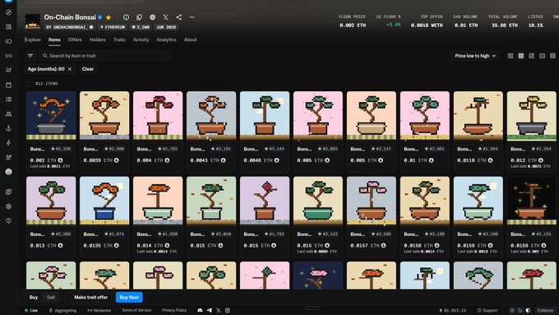Image resolution: width=559 pixels, height=315 pixels.
Task: Enable the dark theme moon icon
Action: click(x=520, y=310)
